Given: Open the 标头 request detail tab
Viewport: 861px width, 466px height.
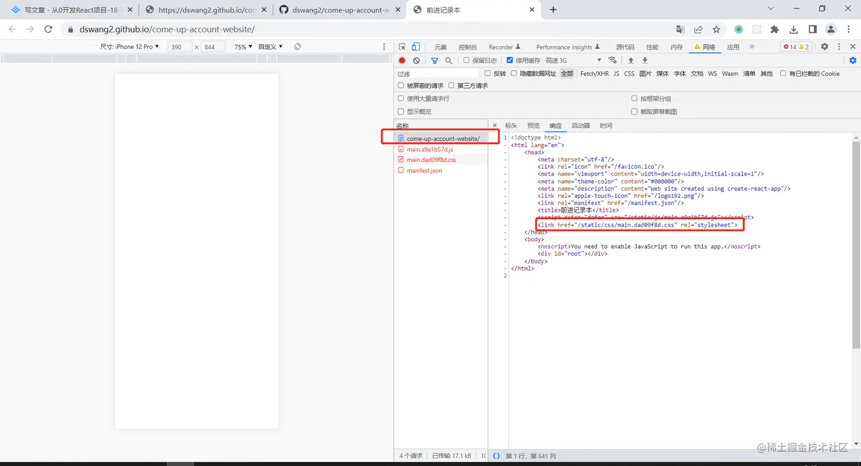Looking at the screenshot, I should [511, 125].
